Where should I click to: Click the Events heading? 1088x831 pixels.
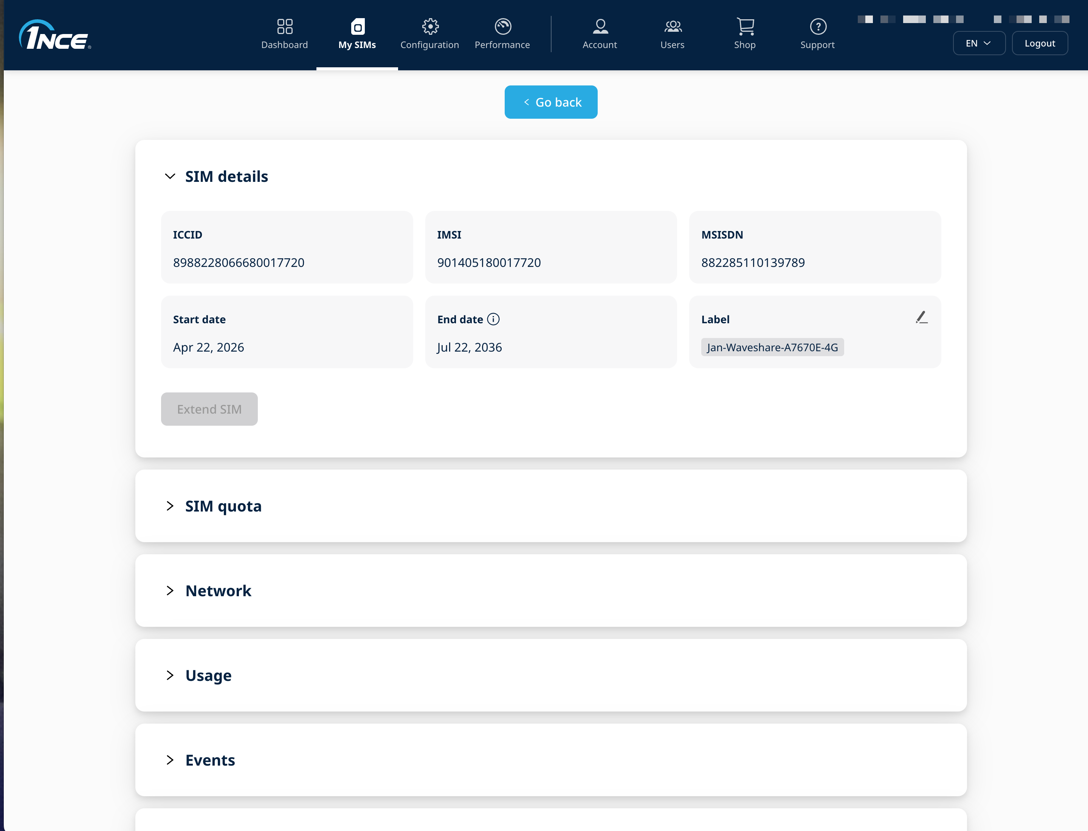pyautogui.click(x=210, y=760)
